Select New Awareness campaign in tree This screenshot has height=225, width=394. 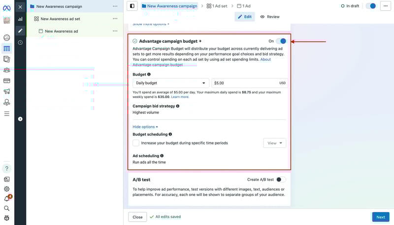click(x=59, y=6)
